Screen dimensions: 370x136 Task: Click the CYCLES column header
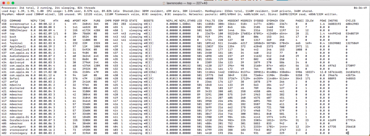[x=350, y=21]
